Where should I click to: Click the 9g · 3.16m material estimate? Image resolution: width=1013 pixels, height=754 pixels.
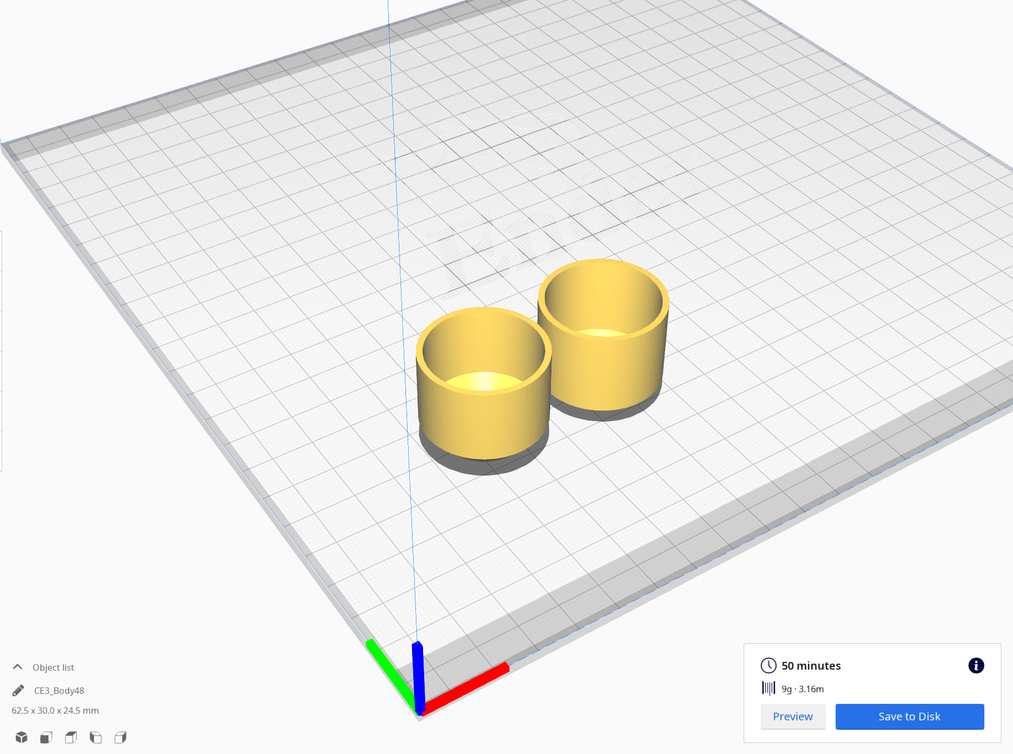coord(803,689)
